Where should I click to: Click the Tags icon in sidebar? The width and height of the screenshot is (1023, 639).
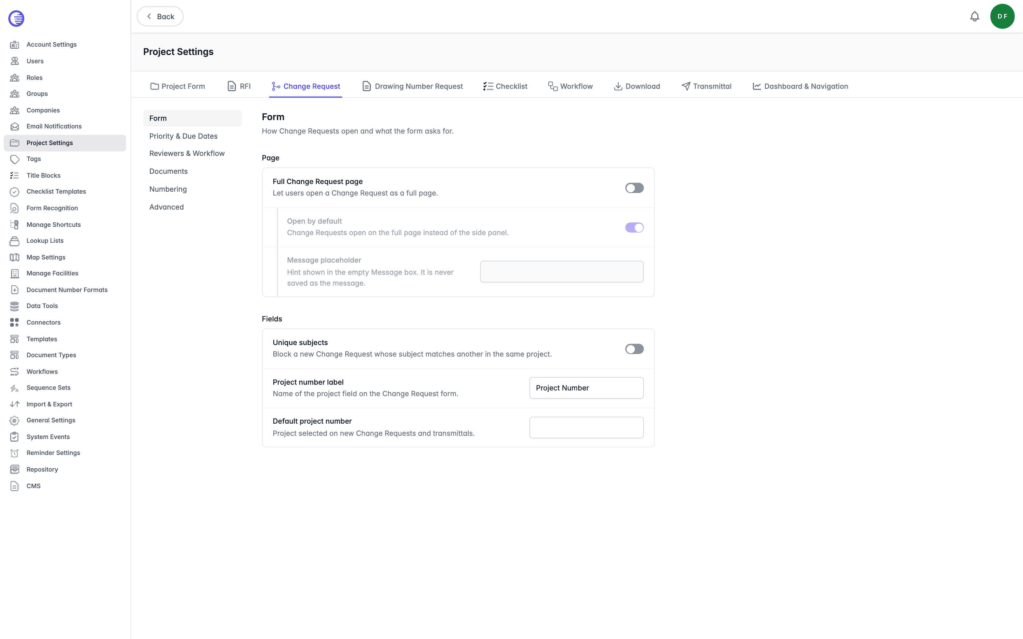pyautogui.click(x=15, y=159)
